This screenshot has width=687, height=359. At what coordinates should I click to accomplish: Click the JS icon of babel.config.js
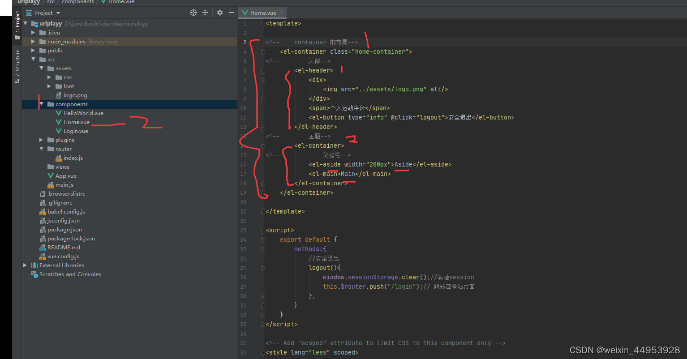(x=43, y=212)
